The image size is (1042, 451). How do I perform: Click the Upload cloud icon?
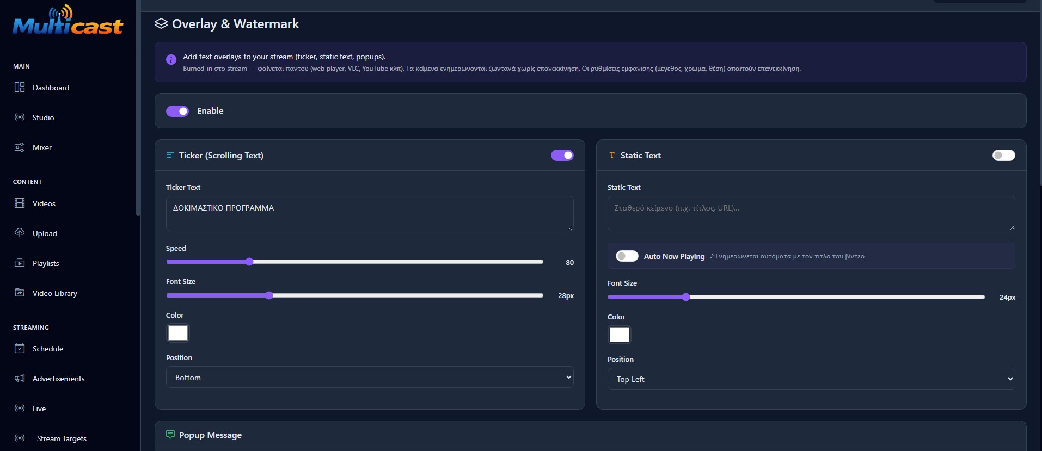tap(20, 233)
